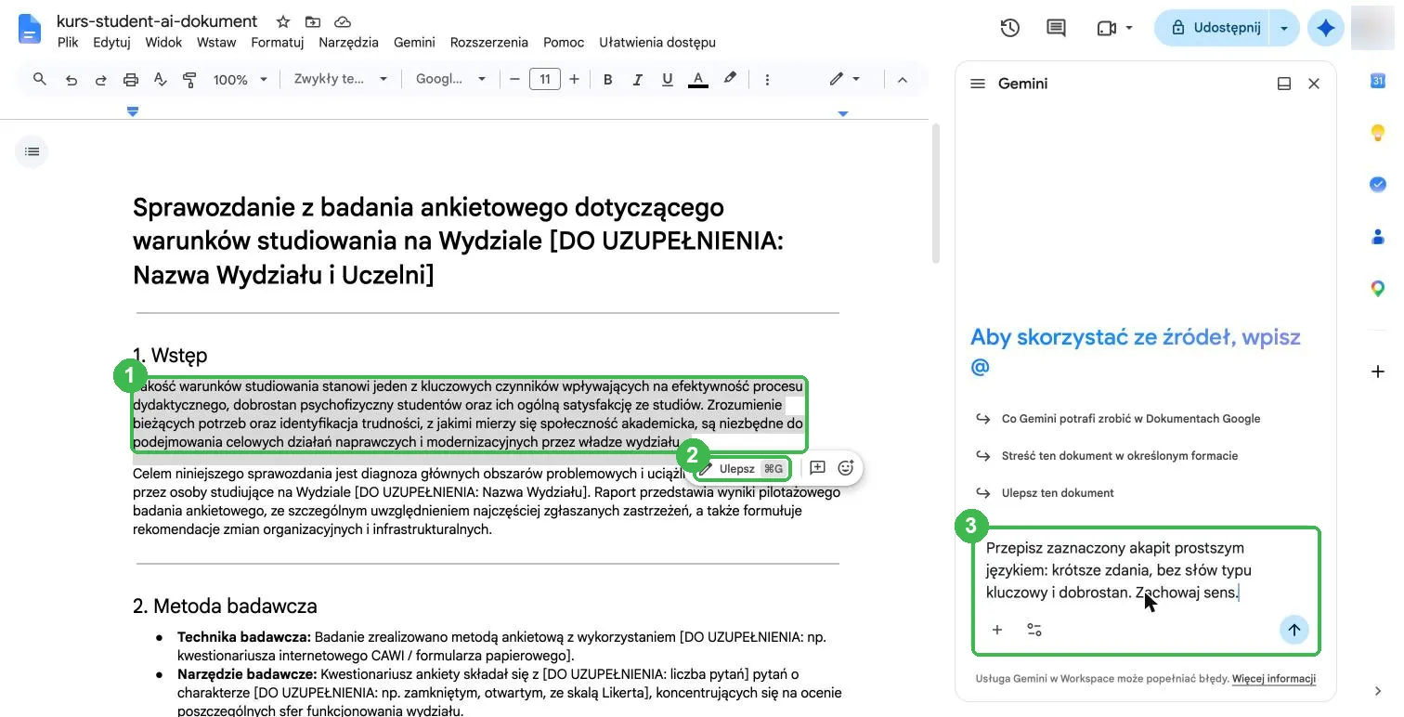Open the comments panel icon
1404x717 pixels.
pos(1056,28)
